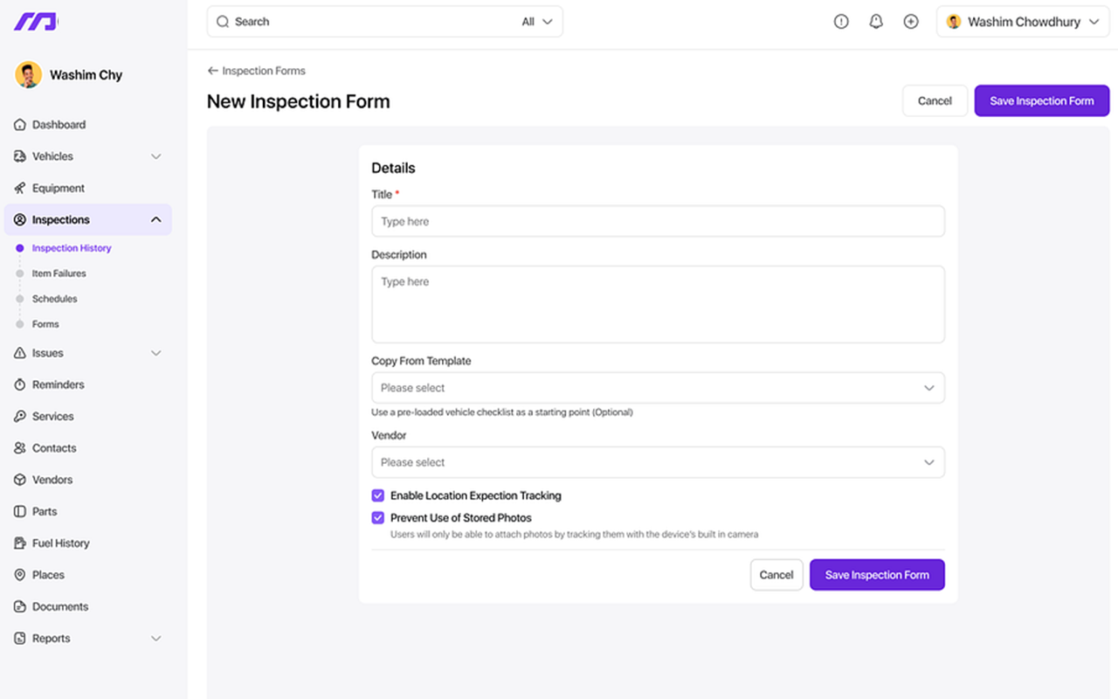This screenshot has width=1118, height=699.
Task: Click the Places pin icon
Action: coord(20,575)
